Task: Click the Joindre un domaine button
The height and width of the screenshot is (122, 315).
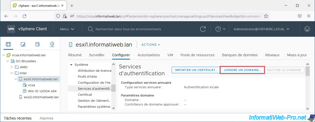Action: tap(242, 70)
